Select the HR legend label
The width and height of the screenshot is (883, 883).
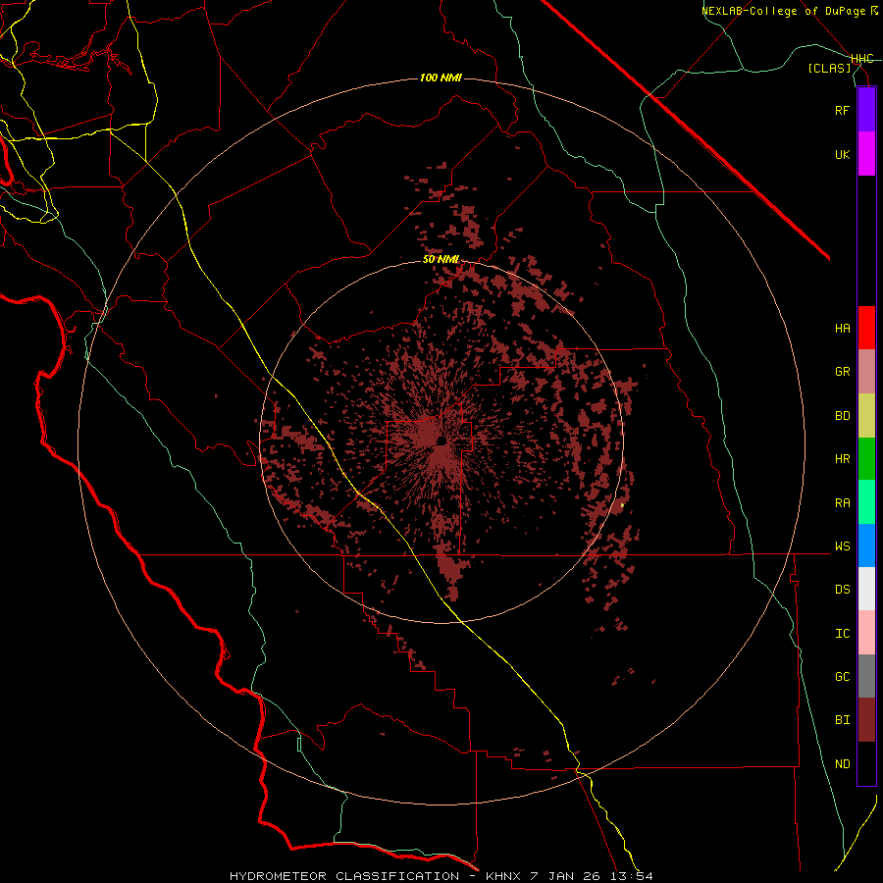click(x=842, y=459)
